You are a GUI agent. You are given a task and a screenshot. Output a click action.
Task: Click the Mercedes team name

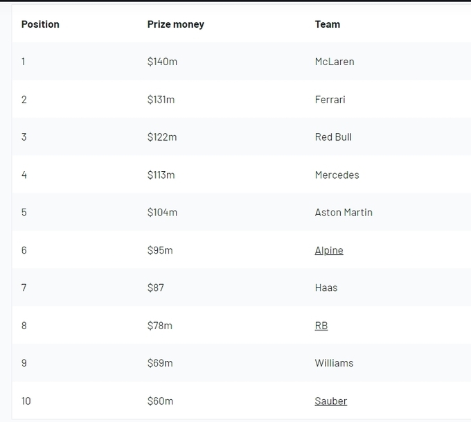point(337,175)
